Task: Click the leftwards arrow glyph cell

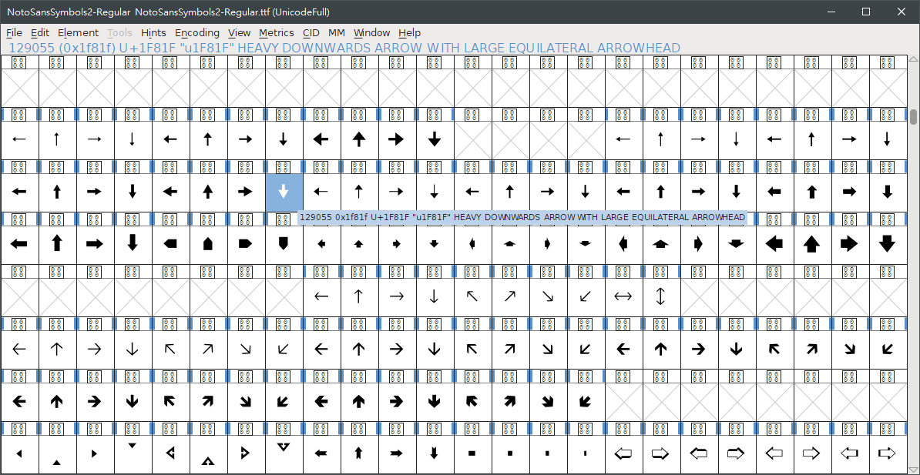Action: coord(19,139)
